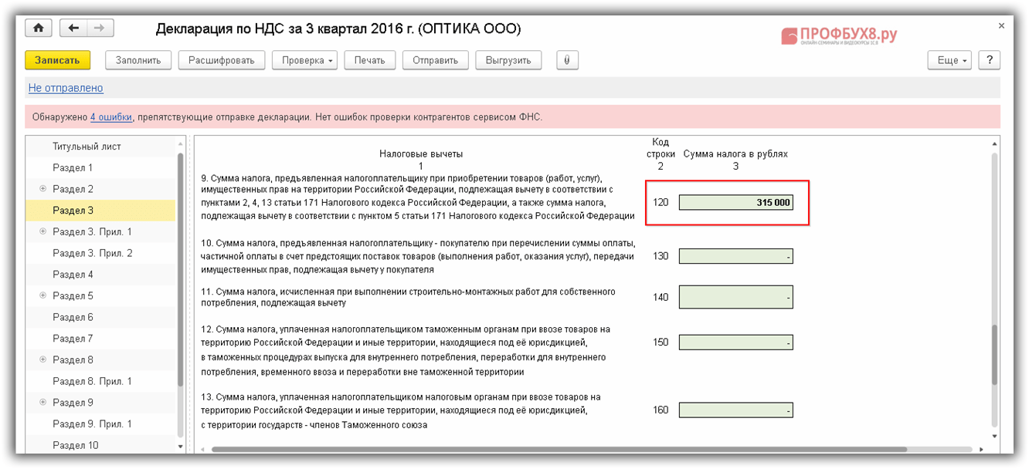
Task: Click the line 160 amount field
Action: pos(736,410)
